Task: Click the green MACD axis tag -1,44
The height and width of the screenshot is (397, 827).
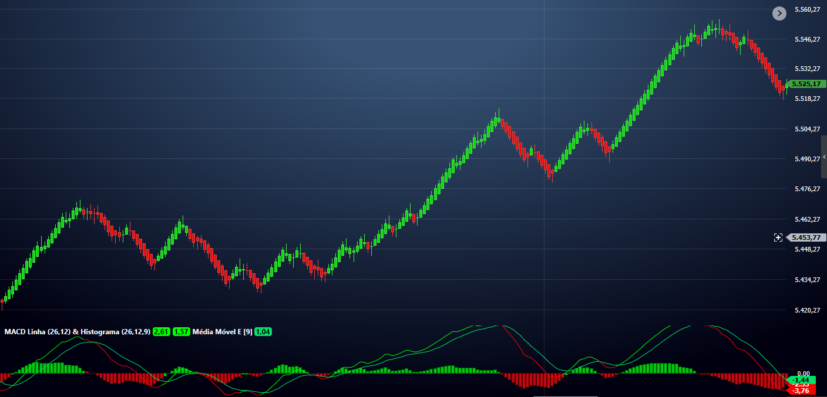Action: point(801,380)
